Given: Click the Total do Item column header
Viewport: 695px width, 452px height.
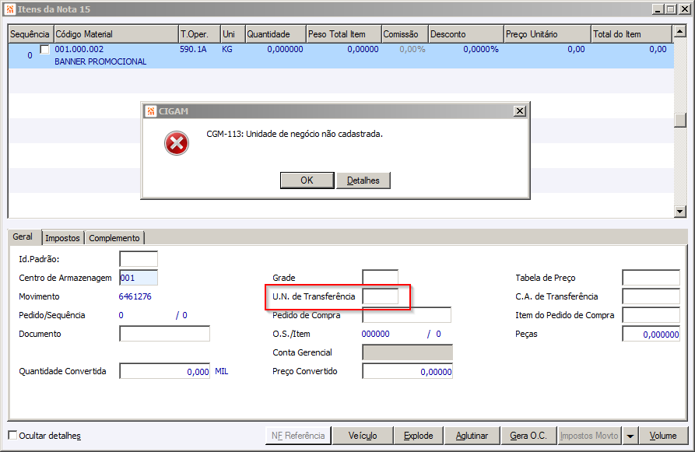Looking at the screenshot, I should pyautogui.click(x=632, y=34).
